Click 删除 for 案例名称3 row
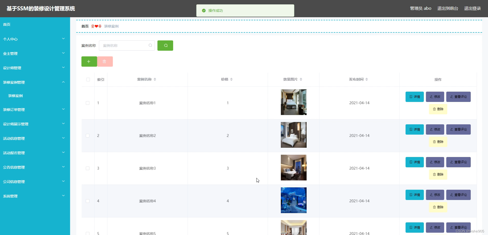This screenshot has width=488, height=235. click(x=438, y=175)
